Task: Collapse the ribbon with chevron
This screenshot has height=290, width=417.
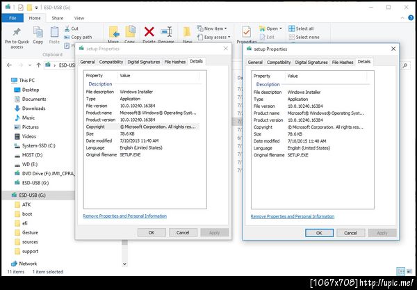Action: point(402,18)
